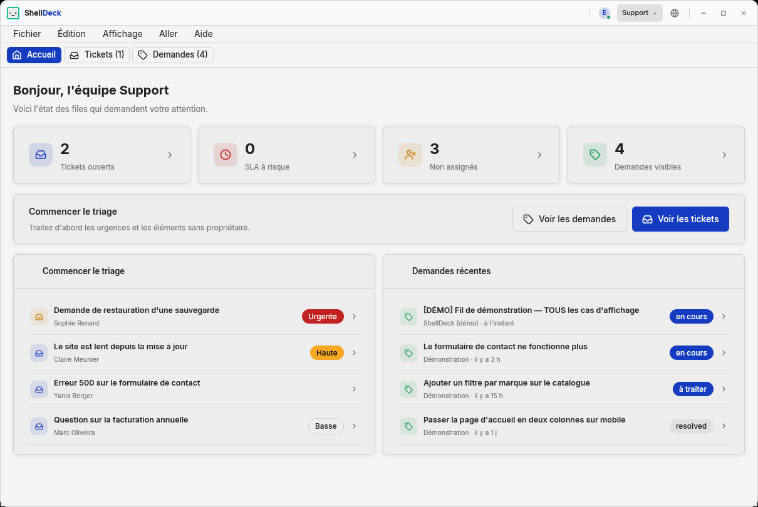Open request Passer la page d'accueil en deux colonnes
The width and height of the screenshot is (758, 507).
(x=564, y=426)
